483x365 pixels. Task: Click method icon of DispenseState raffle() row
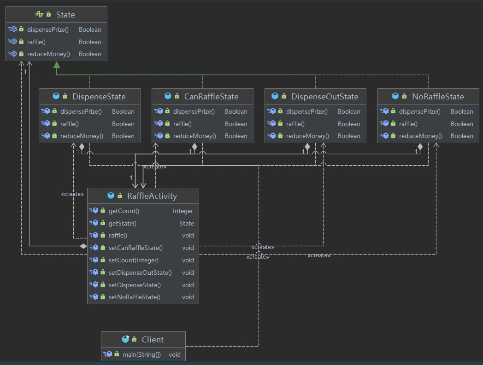coord(46,123)
